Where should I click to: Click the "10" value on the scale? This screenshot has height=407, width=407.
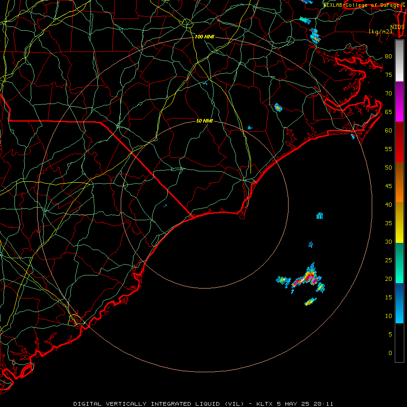[388, 316]
